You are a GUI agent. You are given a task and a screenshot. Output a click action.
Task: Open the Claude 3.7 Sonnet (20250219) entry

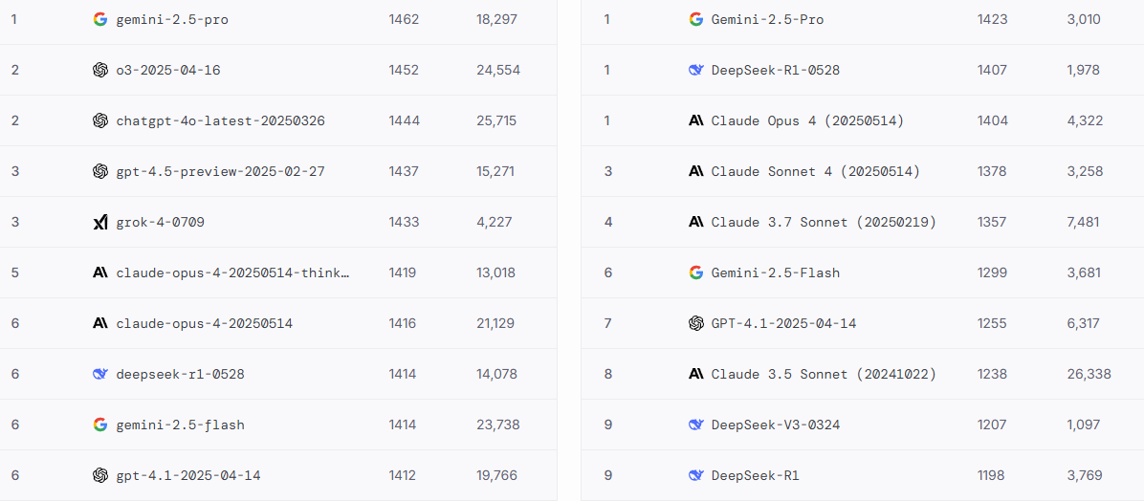[x=824, y=223]
